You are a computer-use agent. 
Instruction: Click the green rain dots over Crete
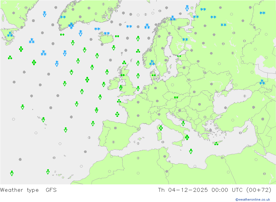[216, 144]
